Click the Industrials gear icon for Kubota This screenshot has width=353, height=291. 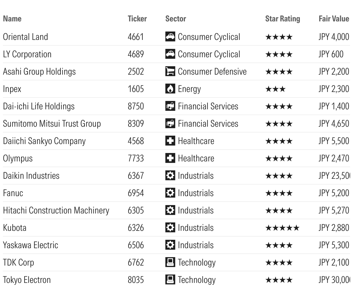[x=170, y=228]
